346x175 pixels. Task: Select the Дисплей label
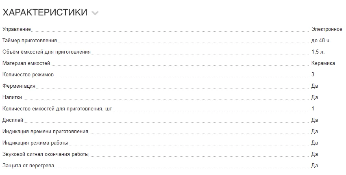(13, 120)
